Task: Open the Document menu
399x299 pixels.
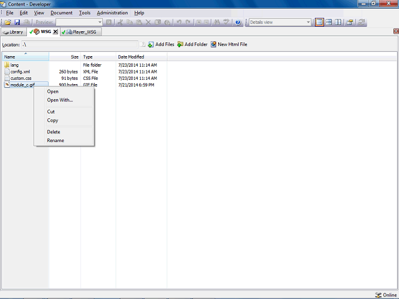Action: coord(61,12)
